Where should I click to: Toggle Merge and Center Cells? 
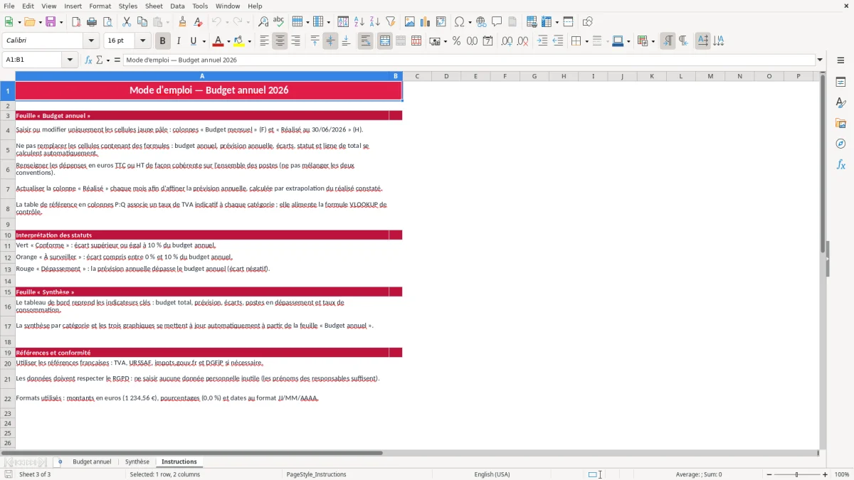pos(384,41)
